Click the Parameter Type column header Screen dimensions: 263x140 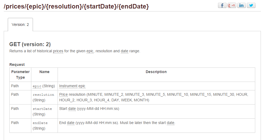(20, 75)
